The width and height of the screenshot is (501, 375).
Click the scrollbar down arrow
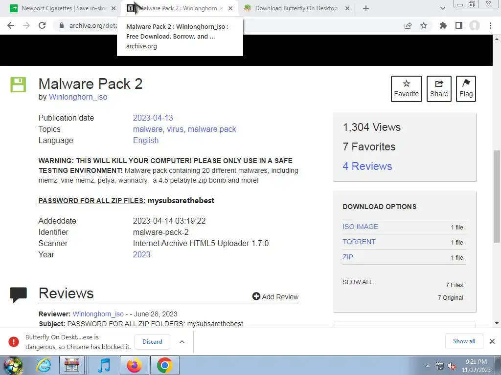tap(497, 323)
